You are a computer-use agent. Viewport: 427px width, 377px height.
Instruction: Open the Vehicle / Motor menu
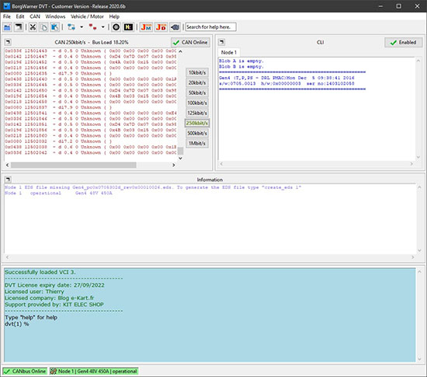pos(87,16)
